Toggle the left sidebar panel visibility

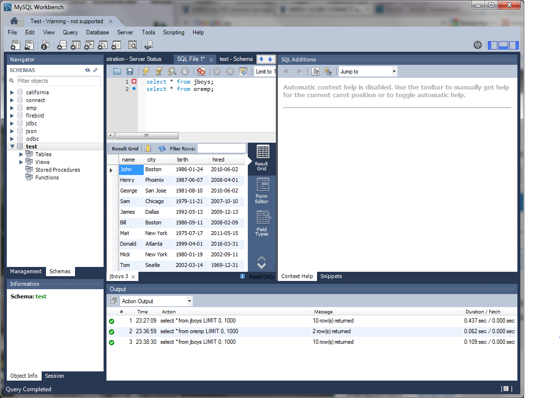(x=493, y=45)
